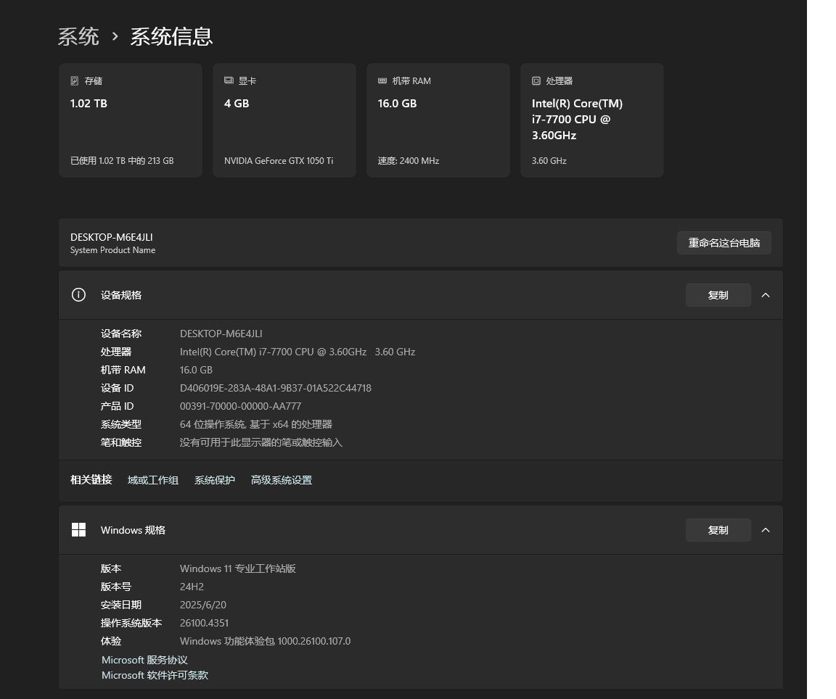This screenshot has height=699, width=836.
Task: Select the processor value in device specs
Action: pos(298,352)
